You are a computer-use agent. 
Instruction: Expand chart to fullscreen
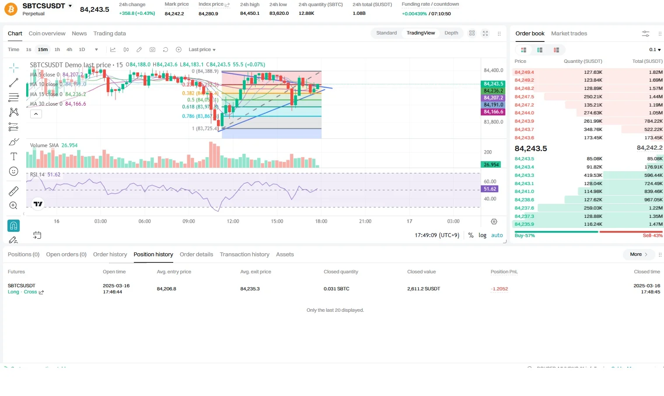(x=485, y=33)
